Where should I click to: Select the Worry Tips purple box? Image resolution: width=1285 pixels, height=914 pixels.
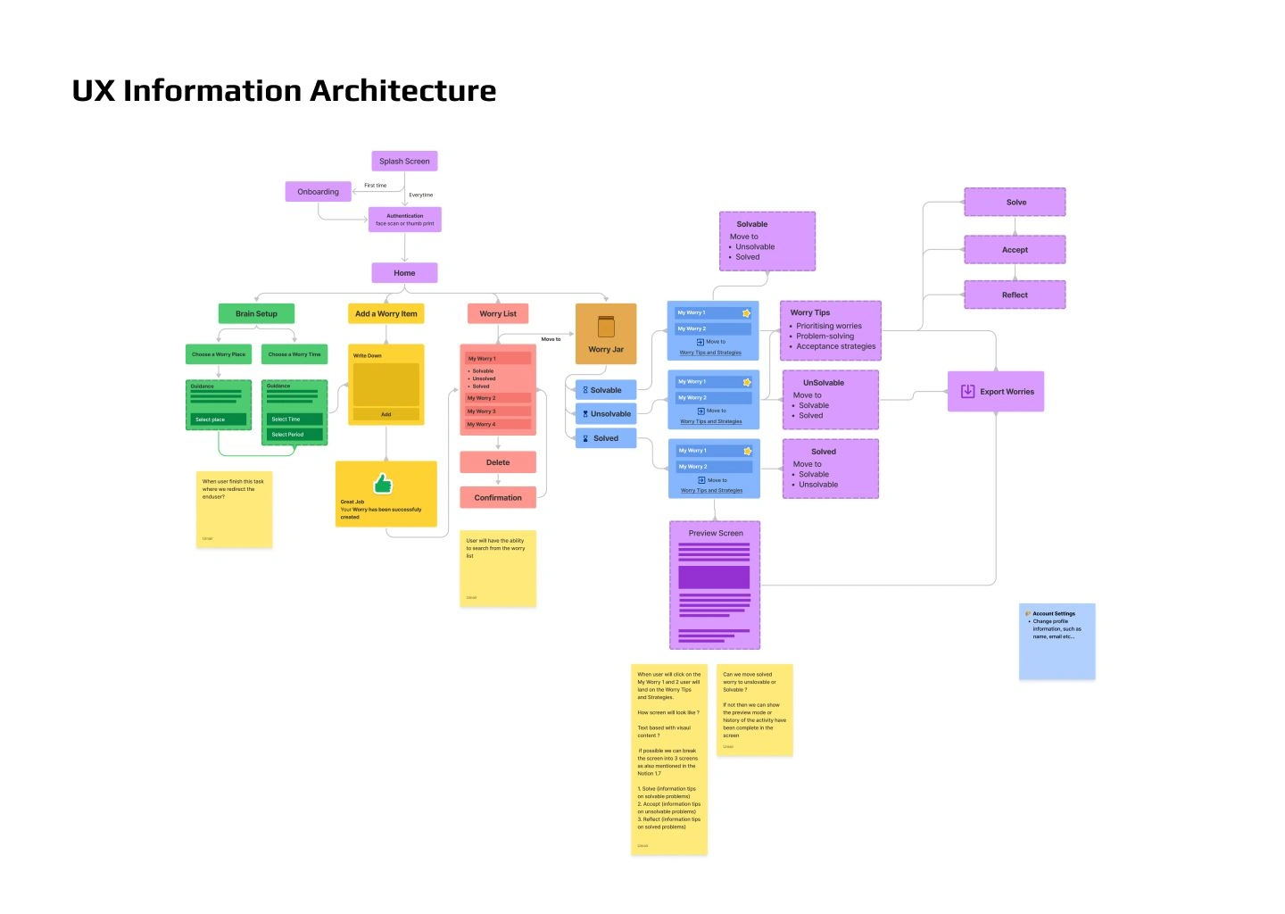[831, 331]
